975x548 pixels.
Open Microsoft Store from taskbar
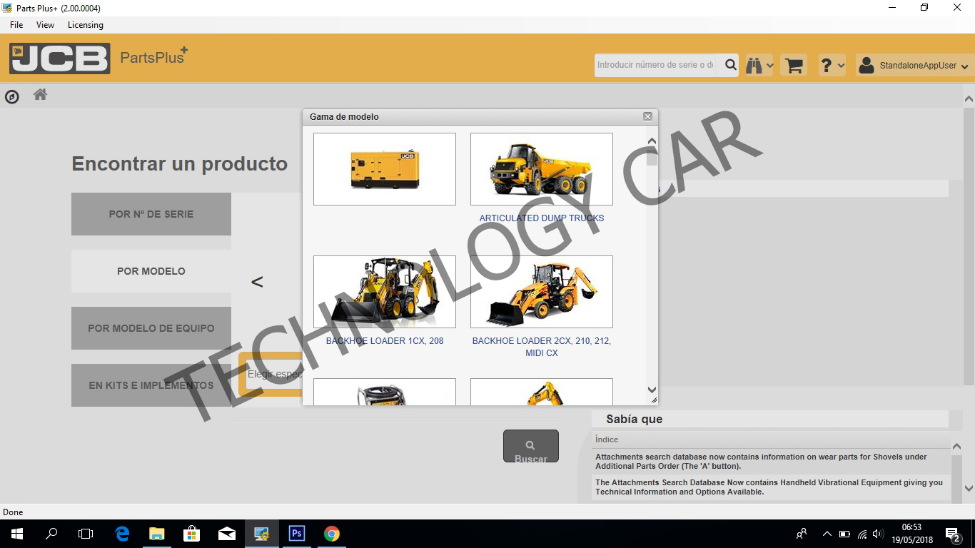point(192,534)
